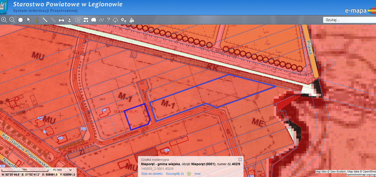Enable the yellow info identify tool

[x=37, y=20]
